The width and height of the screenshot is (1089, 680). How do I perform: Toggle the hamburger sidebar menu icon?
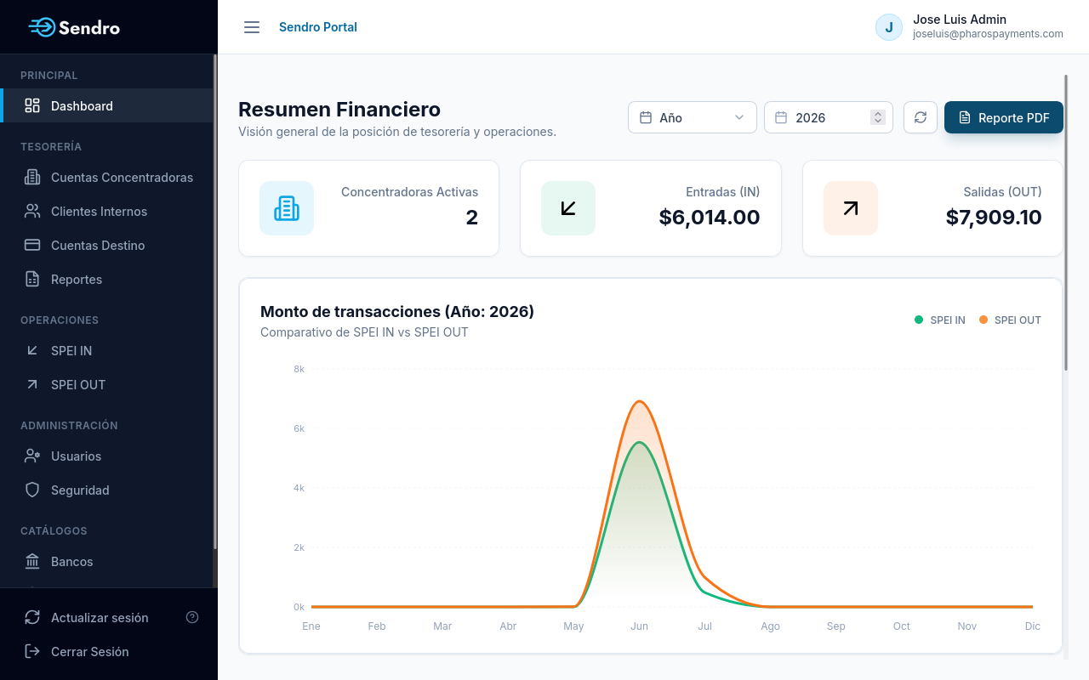252,27
